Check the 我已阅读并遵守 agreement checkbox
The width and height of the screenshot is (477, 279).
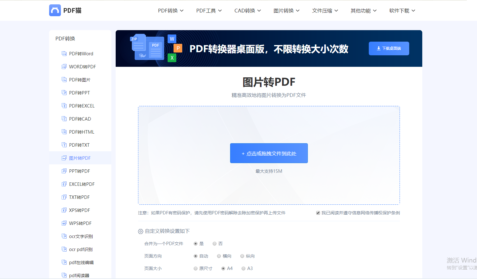coord(318,213)
